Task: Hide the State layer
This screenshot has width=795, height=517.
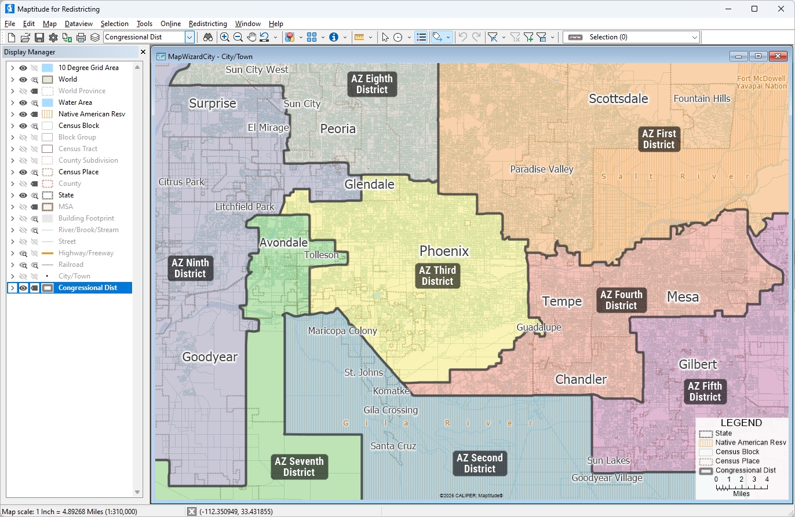Action: click(23, 195)
